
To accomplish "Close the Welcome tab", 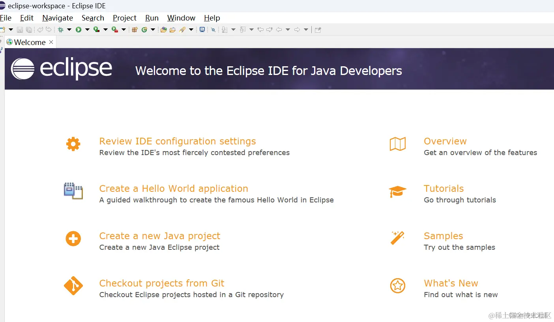I will [51, 42].
